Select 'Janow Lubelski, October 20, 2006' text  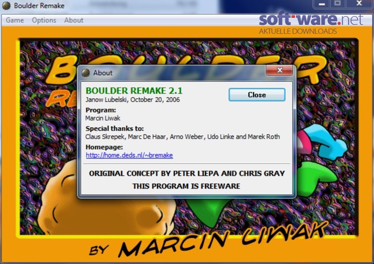click(133, 100)
